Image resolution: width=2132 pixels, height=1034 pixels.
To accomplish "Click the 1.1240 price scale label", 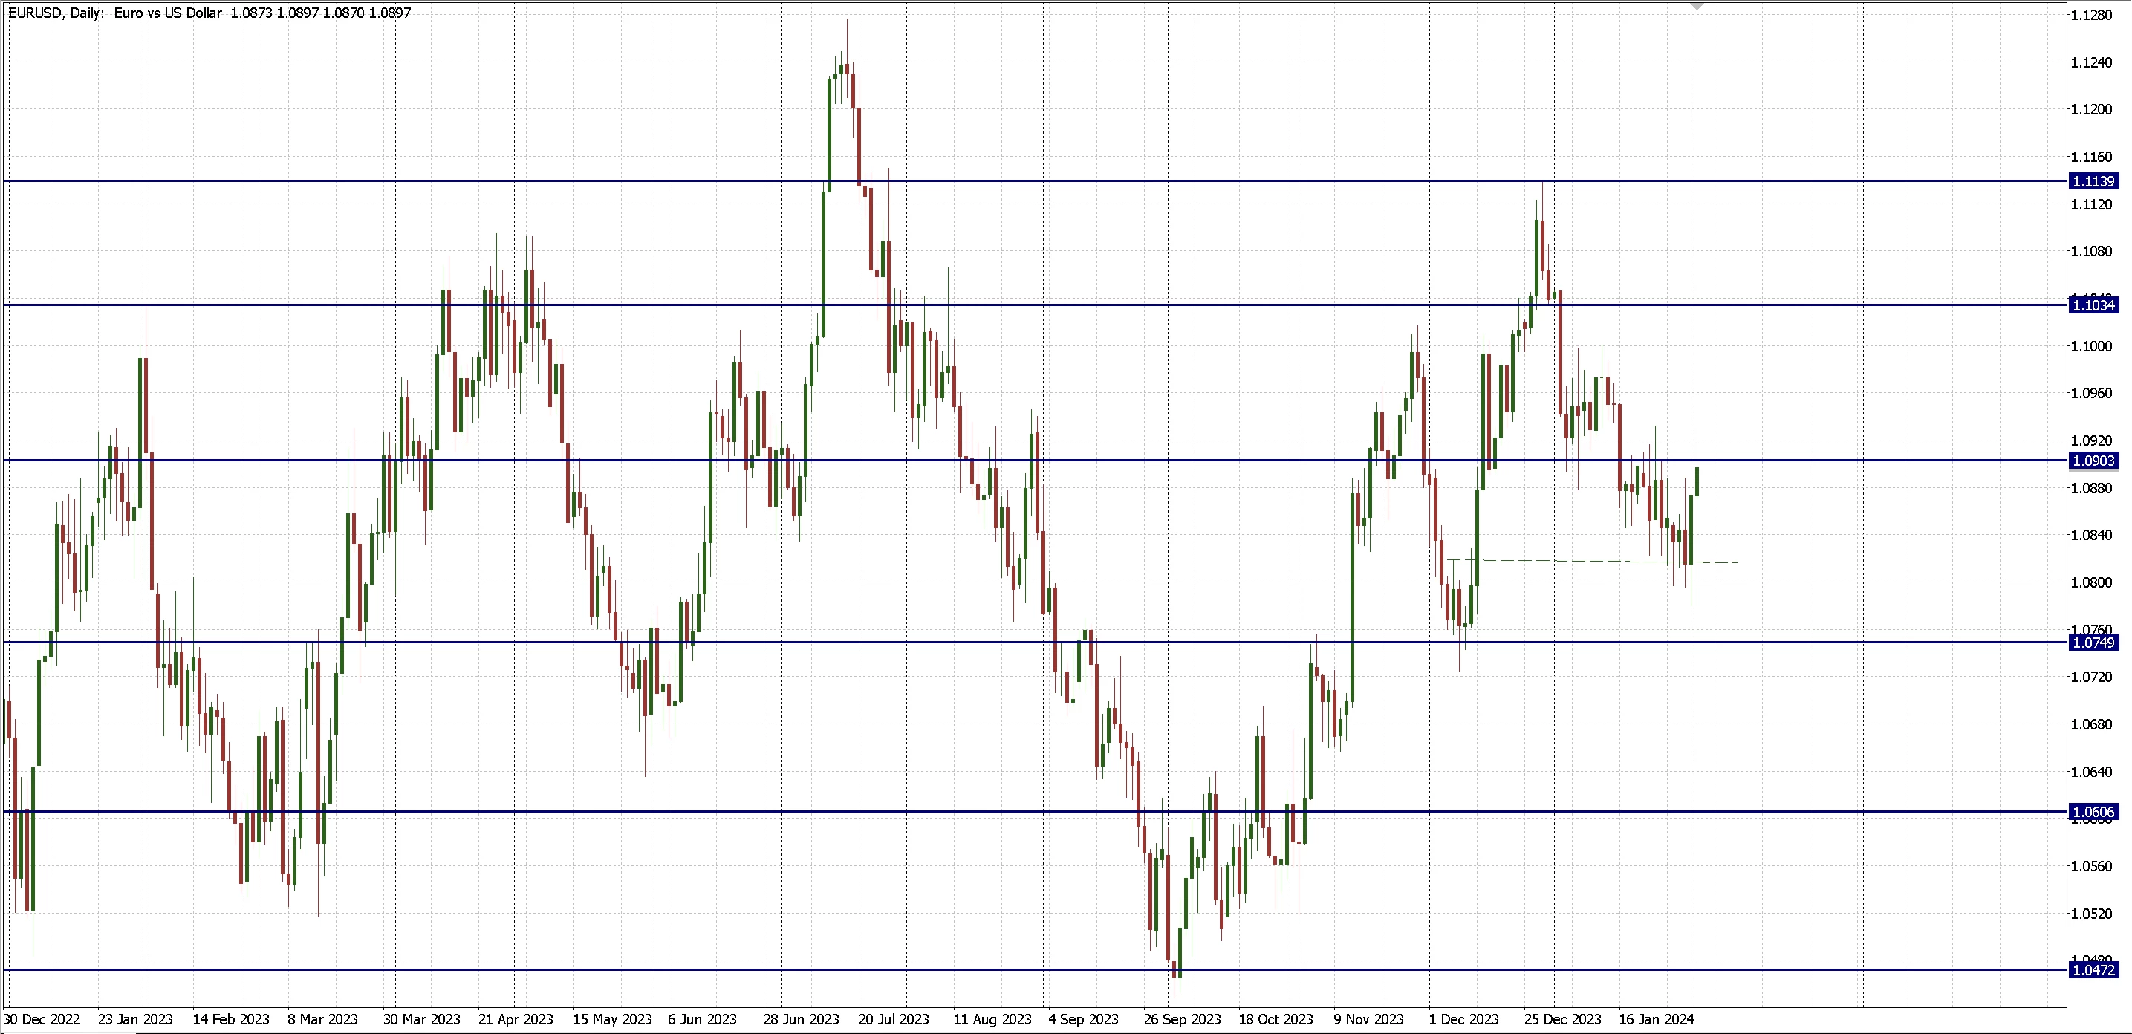I will 2091,63.
